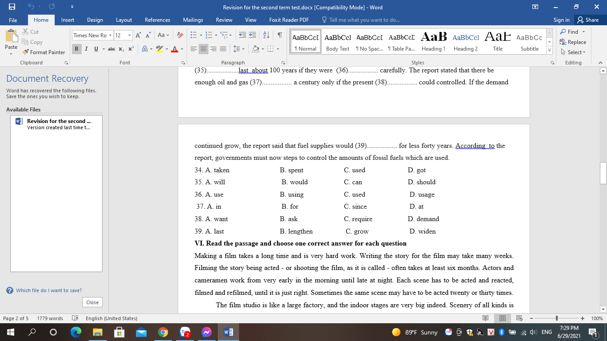
Task: Toggle Bold formatting
Action: coord(76,49)
